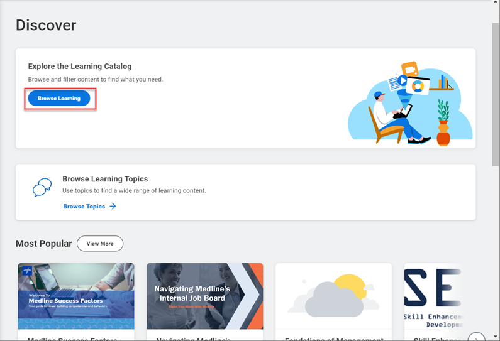500x341 pixels.
Task: Click the scrollbar down arrow
Action: [496, 336]
